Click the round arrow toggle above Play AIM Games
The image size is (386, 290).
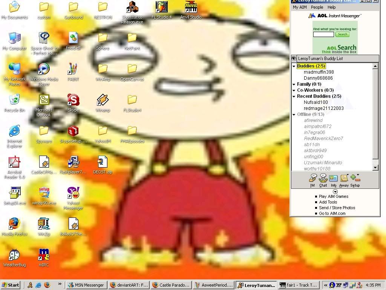(x=335, y=191)
